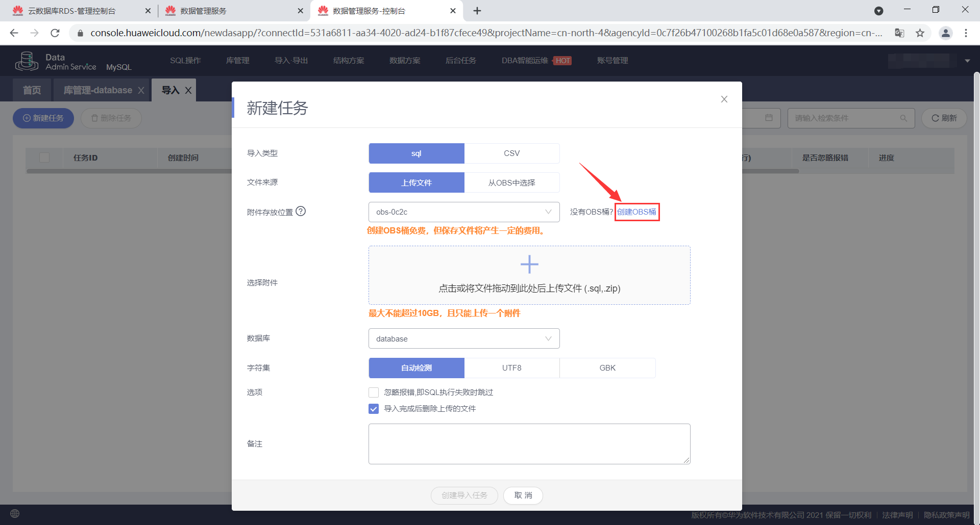Select CSV import type
Screen dimensions: 980x525
[x=512, y=153]
